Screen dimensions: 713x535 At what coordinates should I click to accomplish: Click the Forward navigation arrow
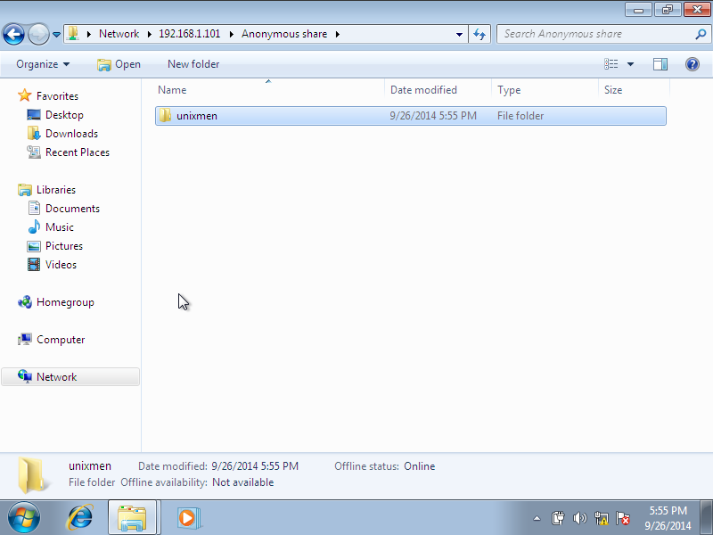point(38,34)
